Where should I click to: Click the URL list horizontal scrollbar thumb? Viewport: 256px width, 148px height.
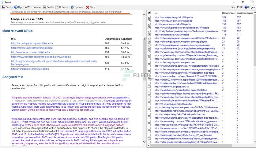click(x=191, y=145)
